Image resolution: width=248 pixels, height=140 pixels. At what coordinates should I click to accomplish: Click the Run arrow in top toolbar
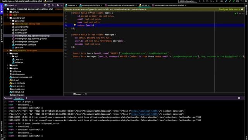click(200, 1)
